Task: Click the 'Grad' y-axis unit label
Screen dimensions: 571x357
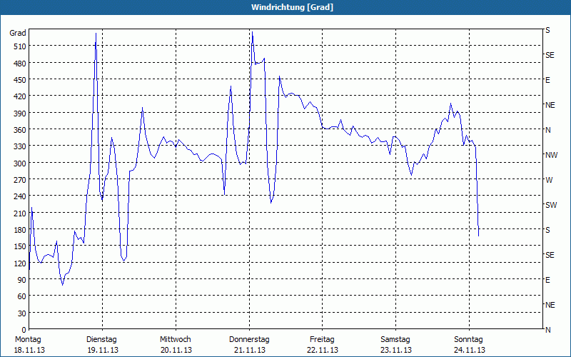Action: [x=18, y=33]
